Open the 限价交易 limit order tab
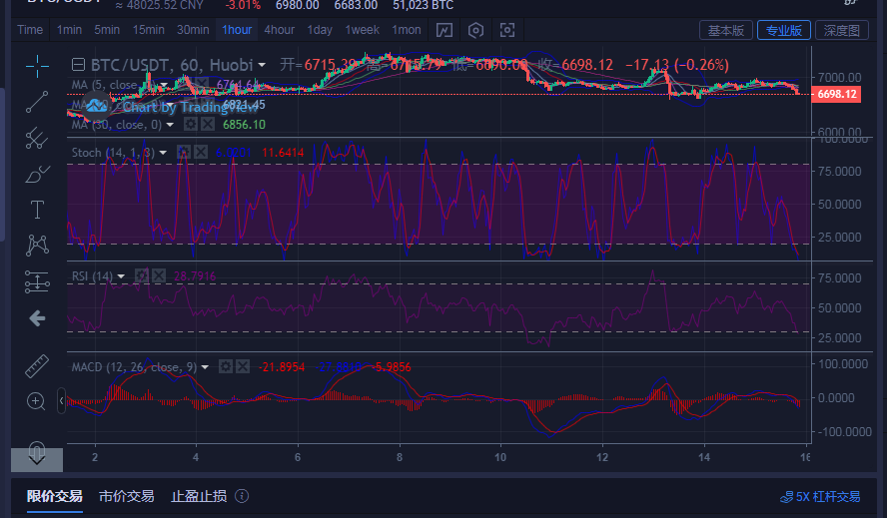 [x=55, y=496]
